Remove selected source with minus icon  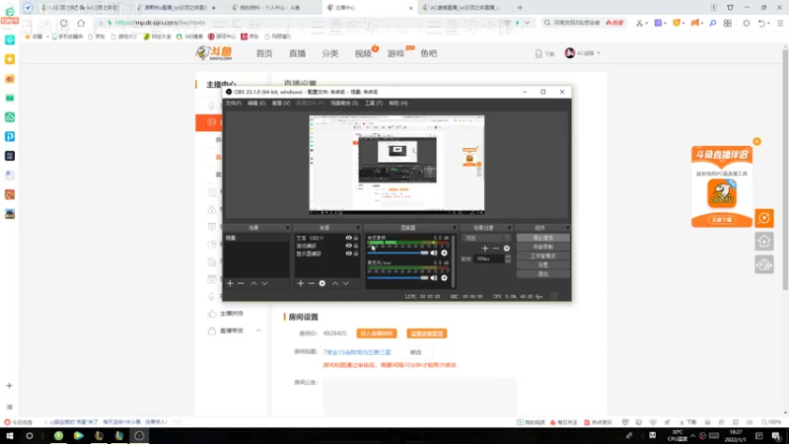312,283
